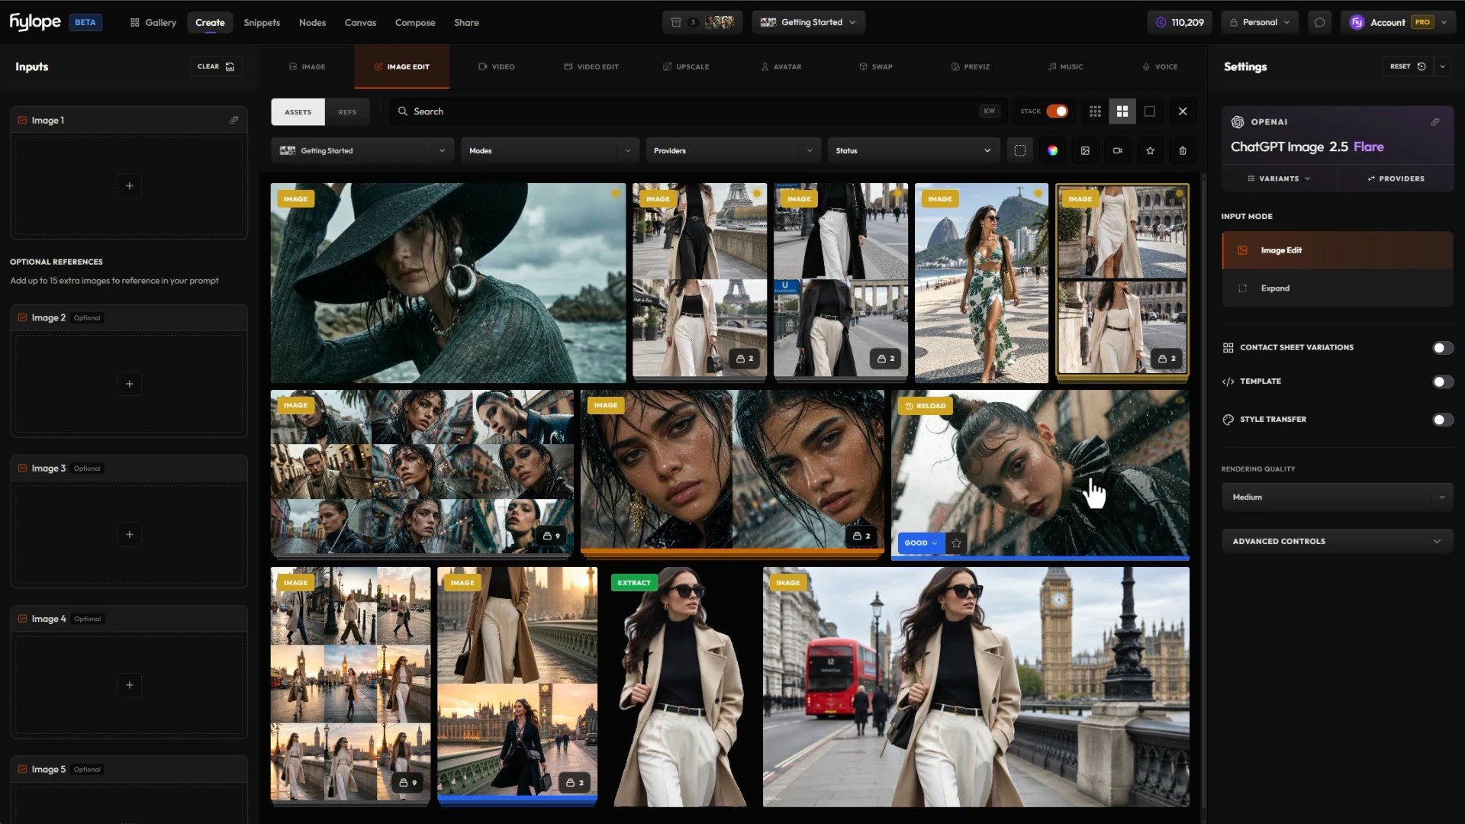Viewport: 1465px width, 824px height.
Task: Open the Providers filter dropdown
Action: click(733, 150)
